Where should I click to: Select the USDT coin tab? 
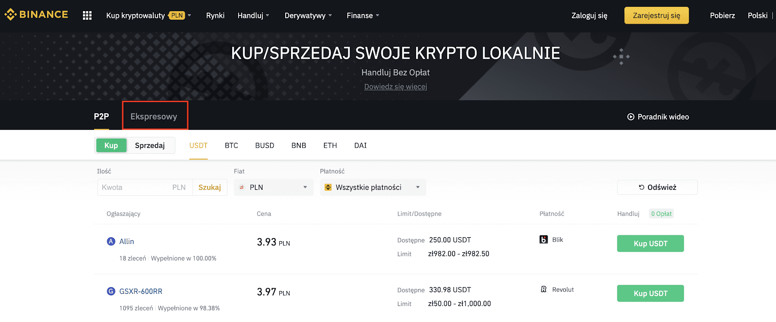click(198, 145)
